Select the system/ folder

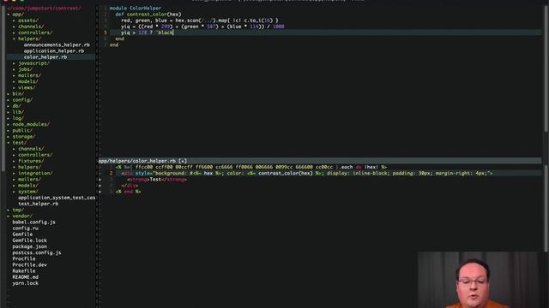(x=28, y=192)
